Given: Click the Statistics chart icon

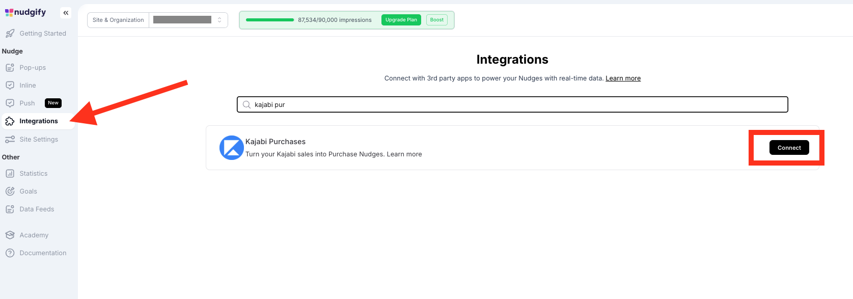Looking at the screenshot, I should (x=10, y=174).
